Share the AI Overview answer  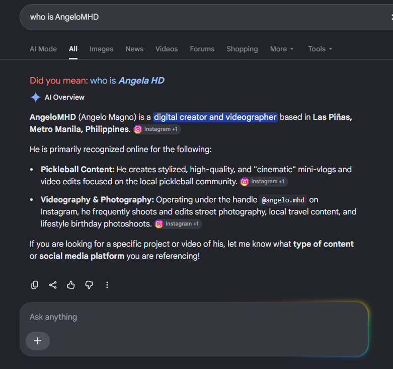coord(53,285)
